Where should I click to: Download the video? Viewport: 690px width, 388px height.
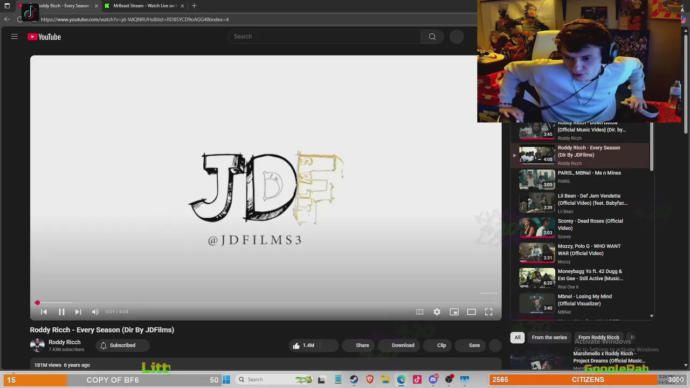403,345
